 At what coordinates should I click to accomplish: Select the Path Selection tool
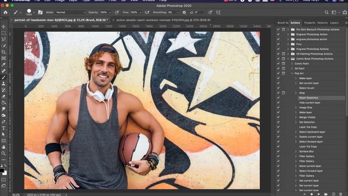pos(4,134)
